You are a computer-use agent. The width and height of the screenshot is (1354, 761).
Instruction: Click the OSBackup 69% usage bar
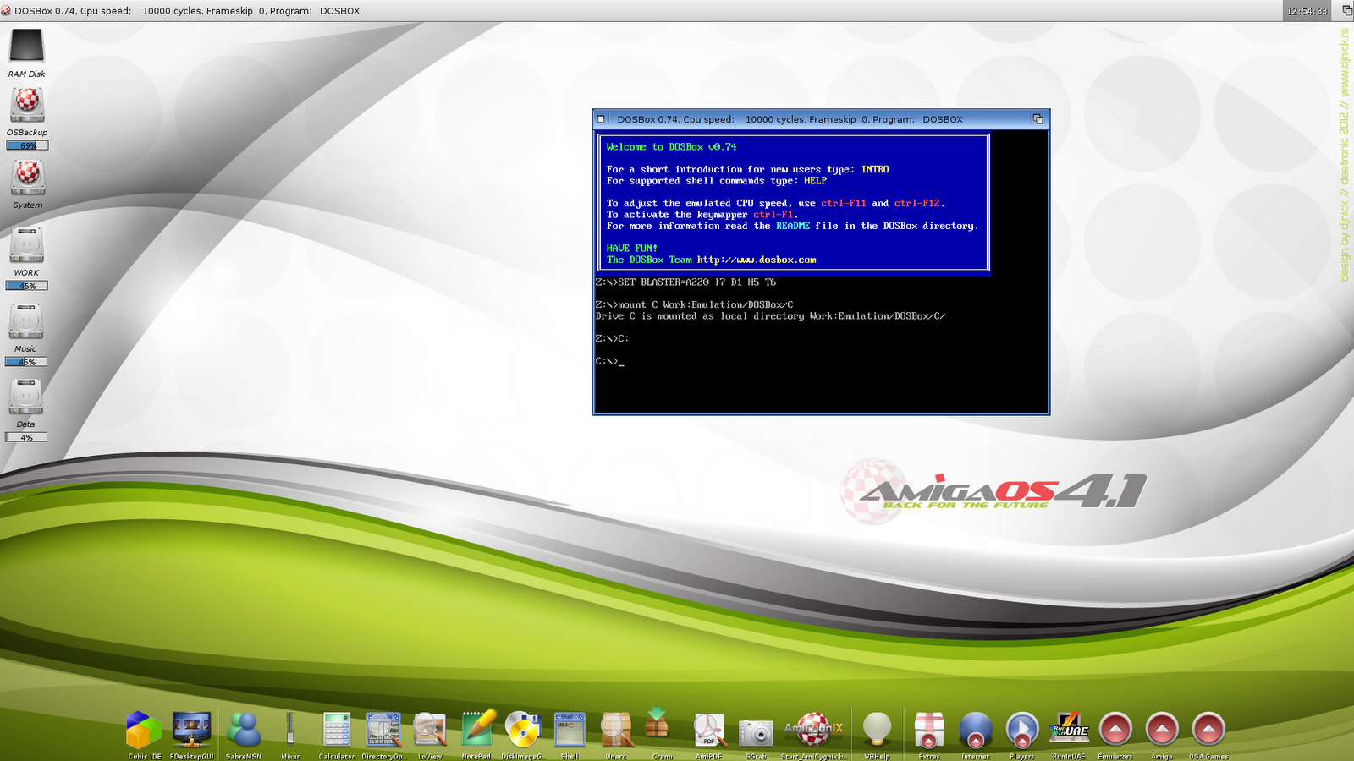click(27, 145)
